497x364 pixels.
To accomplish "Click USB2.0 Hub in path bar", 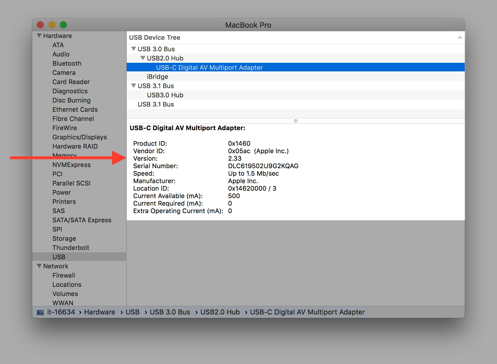I will [x=220, y=312].
